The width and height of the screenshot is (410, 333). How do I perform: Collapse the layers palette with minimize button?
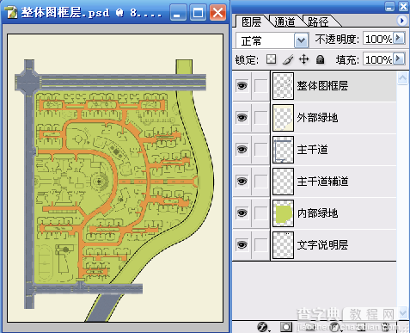pos(389,6)
